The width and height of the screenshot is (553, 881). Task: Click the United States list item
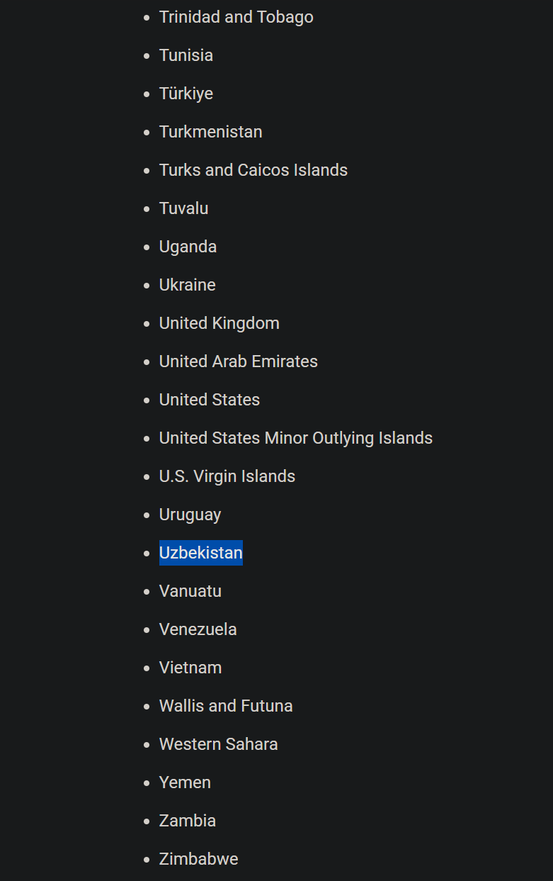[x=210, y=400]
